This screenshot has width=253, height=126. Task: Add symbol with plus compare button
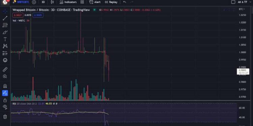[x=34, y=2]
